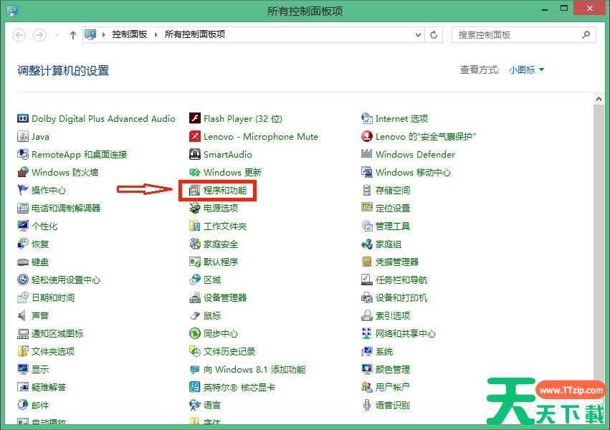
Task: Open the address bar history dropdown arrow
Action: tap(419, 34)
